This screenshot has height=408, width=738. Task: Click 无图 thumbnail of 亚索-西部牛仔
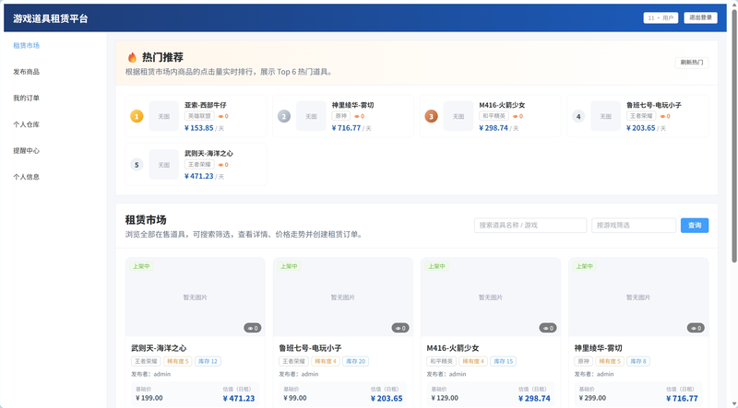pyautogui.click(x=164, y=116)
